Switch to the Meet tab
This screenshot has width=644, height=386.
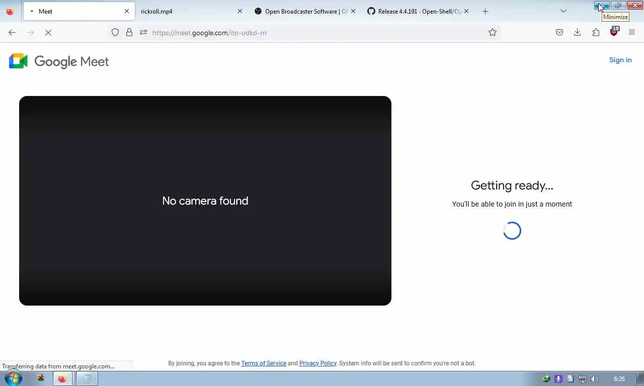78,11
